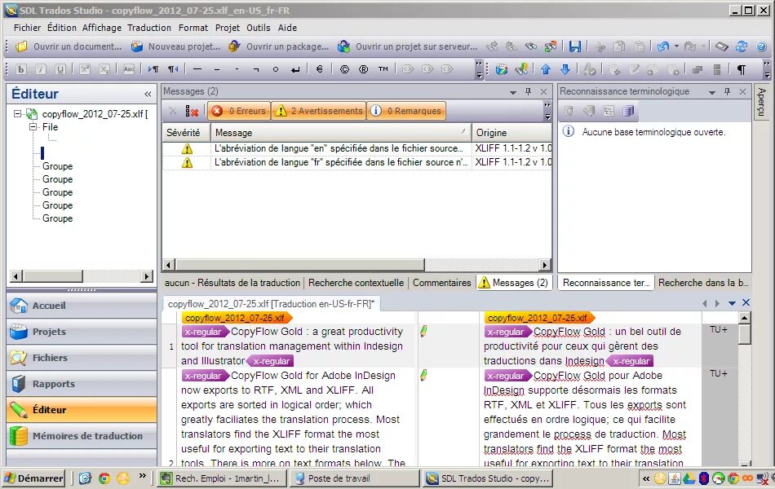Click the binoculars Find icon
The width and height of the screenshot is (775, 489).
tap(531, 46)
